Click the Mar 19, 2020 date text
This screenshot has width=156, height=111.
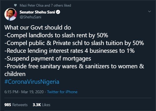point(33,92)
